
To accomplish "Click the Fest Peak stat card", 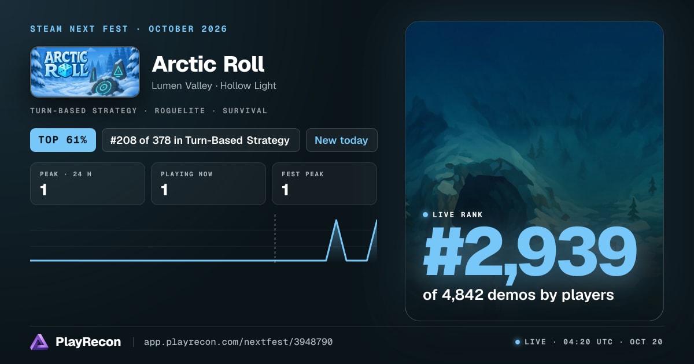I will [x=324, y=184].
